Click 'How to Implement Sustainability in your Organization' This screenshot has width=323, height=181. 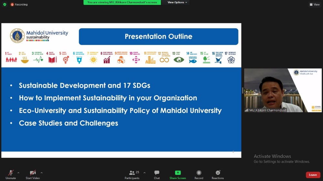[108, 98]
